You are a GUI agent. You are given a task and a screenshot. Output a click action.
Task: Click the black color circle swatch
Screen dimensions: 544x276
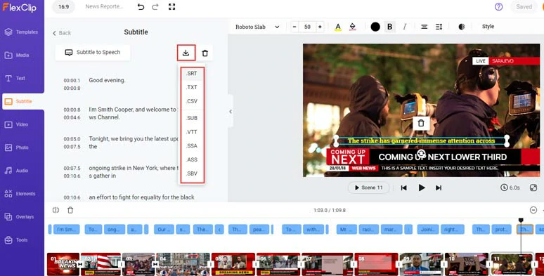(x=375, y=27)
